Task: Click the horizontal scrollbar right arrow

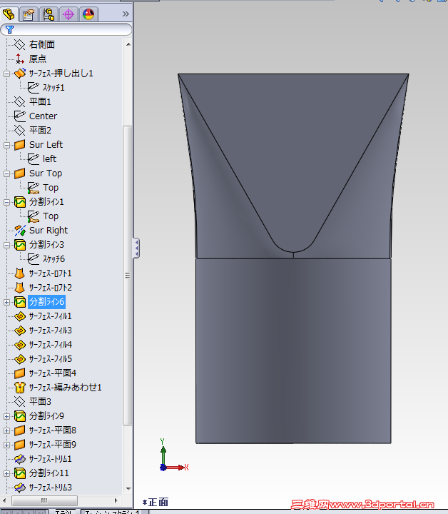Action: coord(116,500)
